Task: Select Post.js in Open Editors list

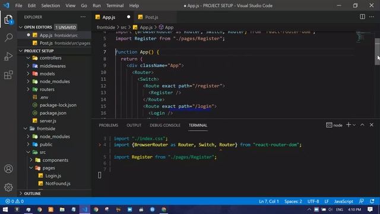Action: pyautogui.click(x=55, y=43)
